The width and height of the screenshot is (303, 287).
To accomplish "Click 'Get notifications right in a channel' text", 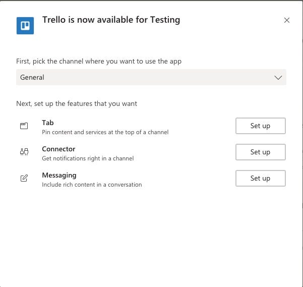I will 88,158.
